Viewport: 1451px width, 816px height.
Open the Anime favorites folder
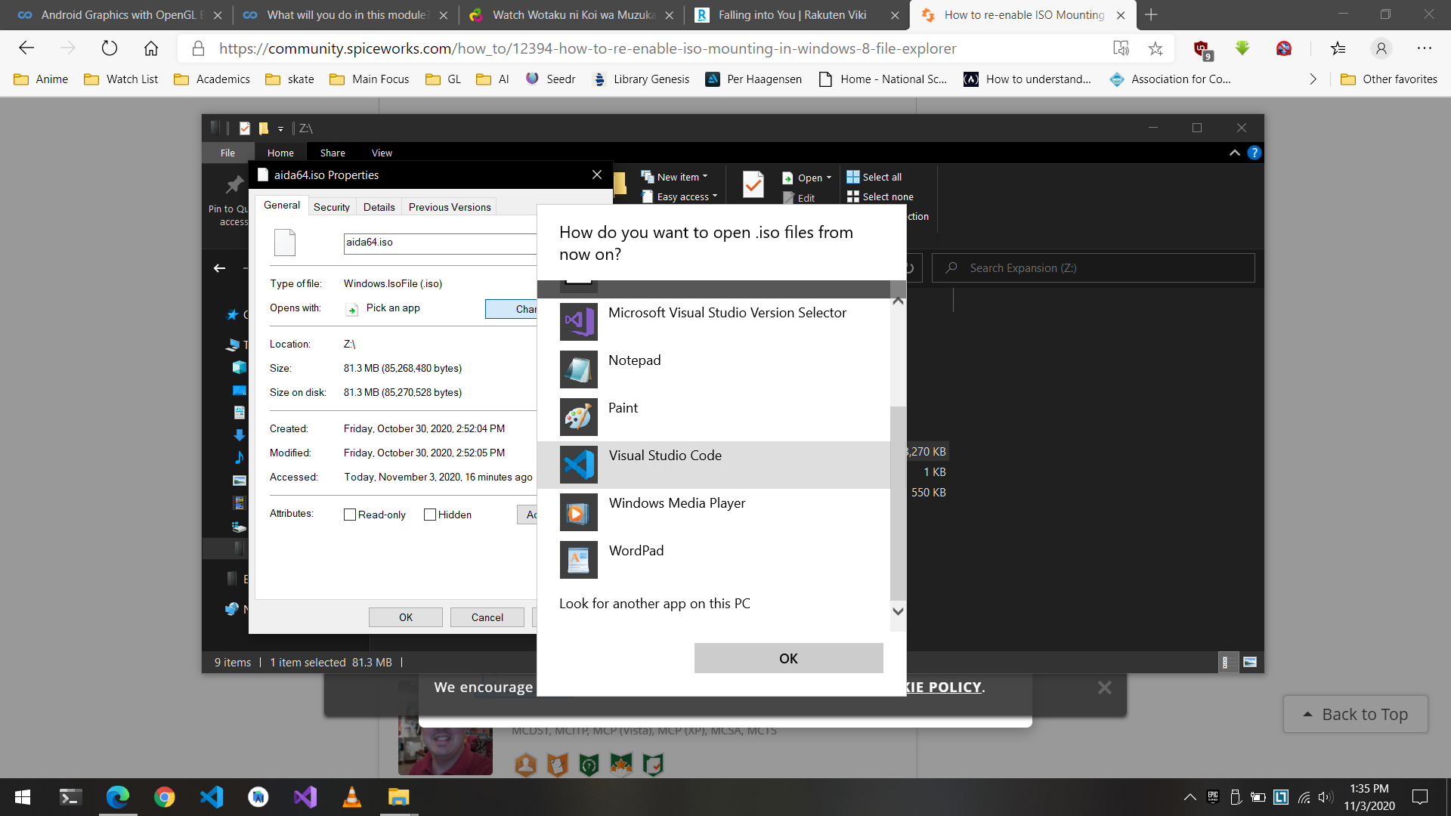coord(41,79)
